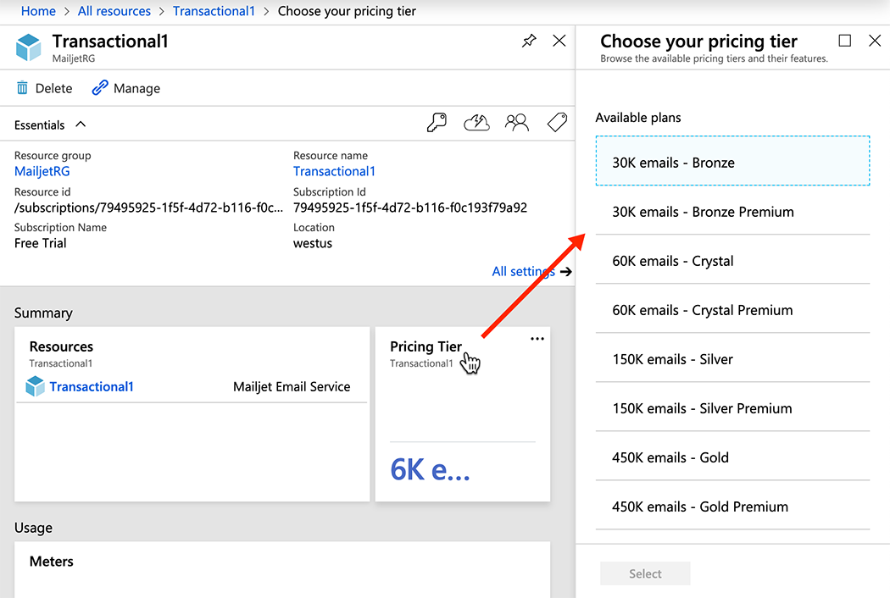This screenshot has width=890, height=598.
Task: Click the Delete trash icon
Action: point(22,88)
